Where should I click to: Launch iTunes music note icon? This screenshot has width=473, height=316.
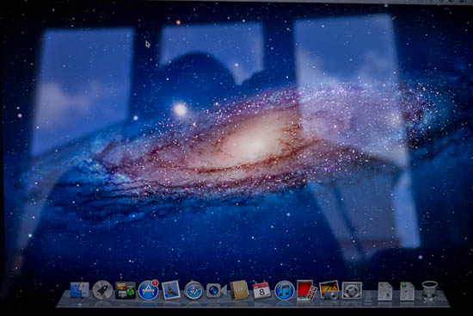pos(285,291)
